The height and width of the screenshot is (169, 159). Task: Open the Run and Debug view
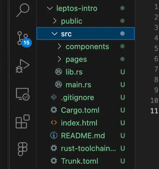coord(22,66)
